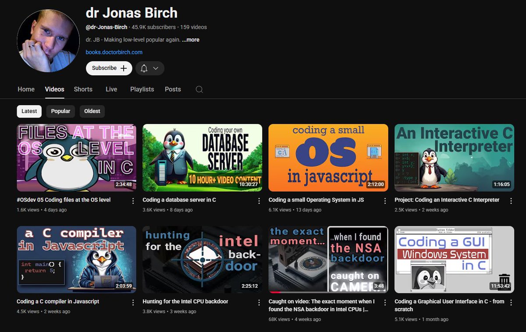Open title 'Hunting for the Intel CPU backdoor'
526x332 pixels.
click(185, 301)
